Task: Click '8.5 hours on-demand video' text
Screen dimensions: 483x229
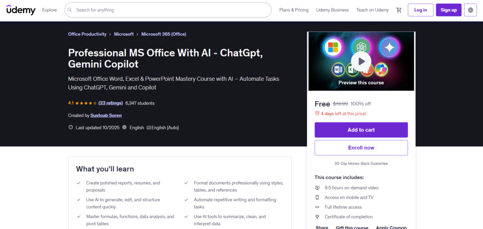Action: [x=351, y=188]
